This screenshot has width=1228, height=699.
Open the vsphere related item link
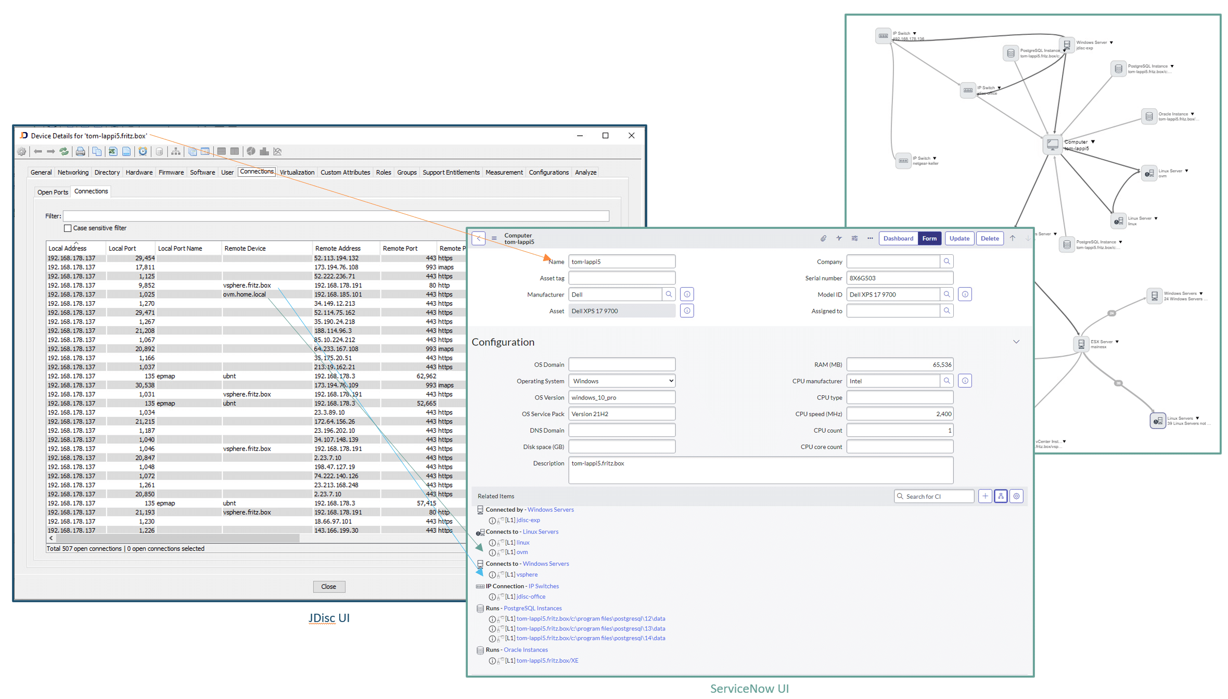pyautogui.click(x=527, y=575)
